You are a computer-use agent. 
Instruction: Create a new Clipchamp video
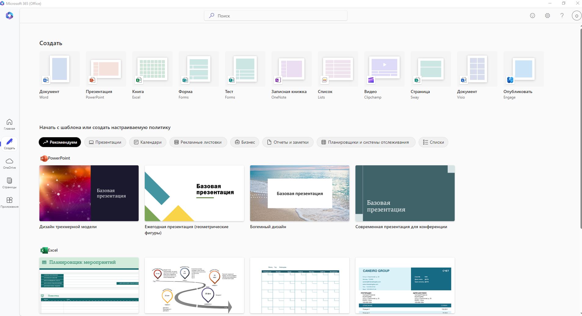coord(384,75)
